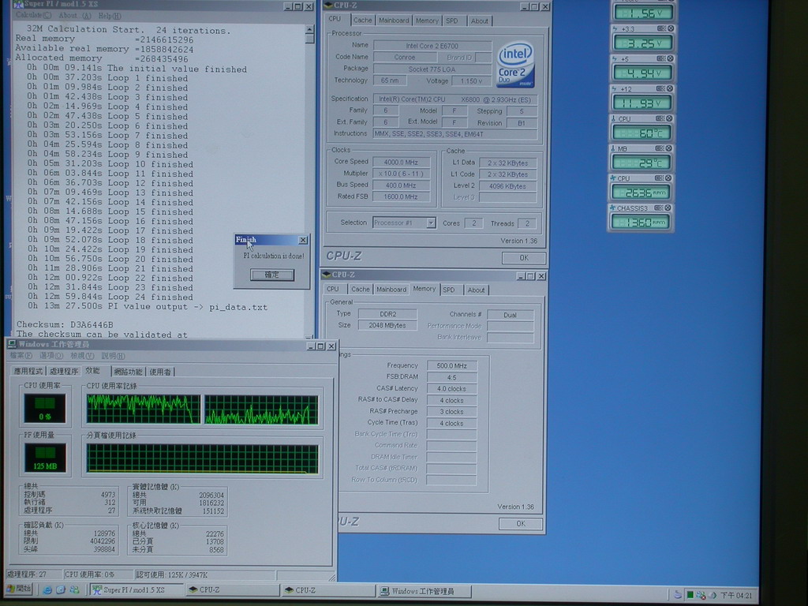Click Super PI log scrollbar up arrow

tap(309, 29)
